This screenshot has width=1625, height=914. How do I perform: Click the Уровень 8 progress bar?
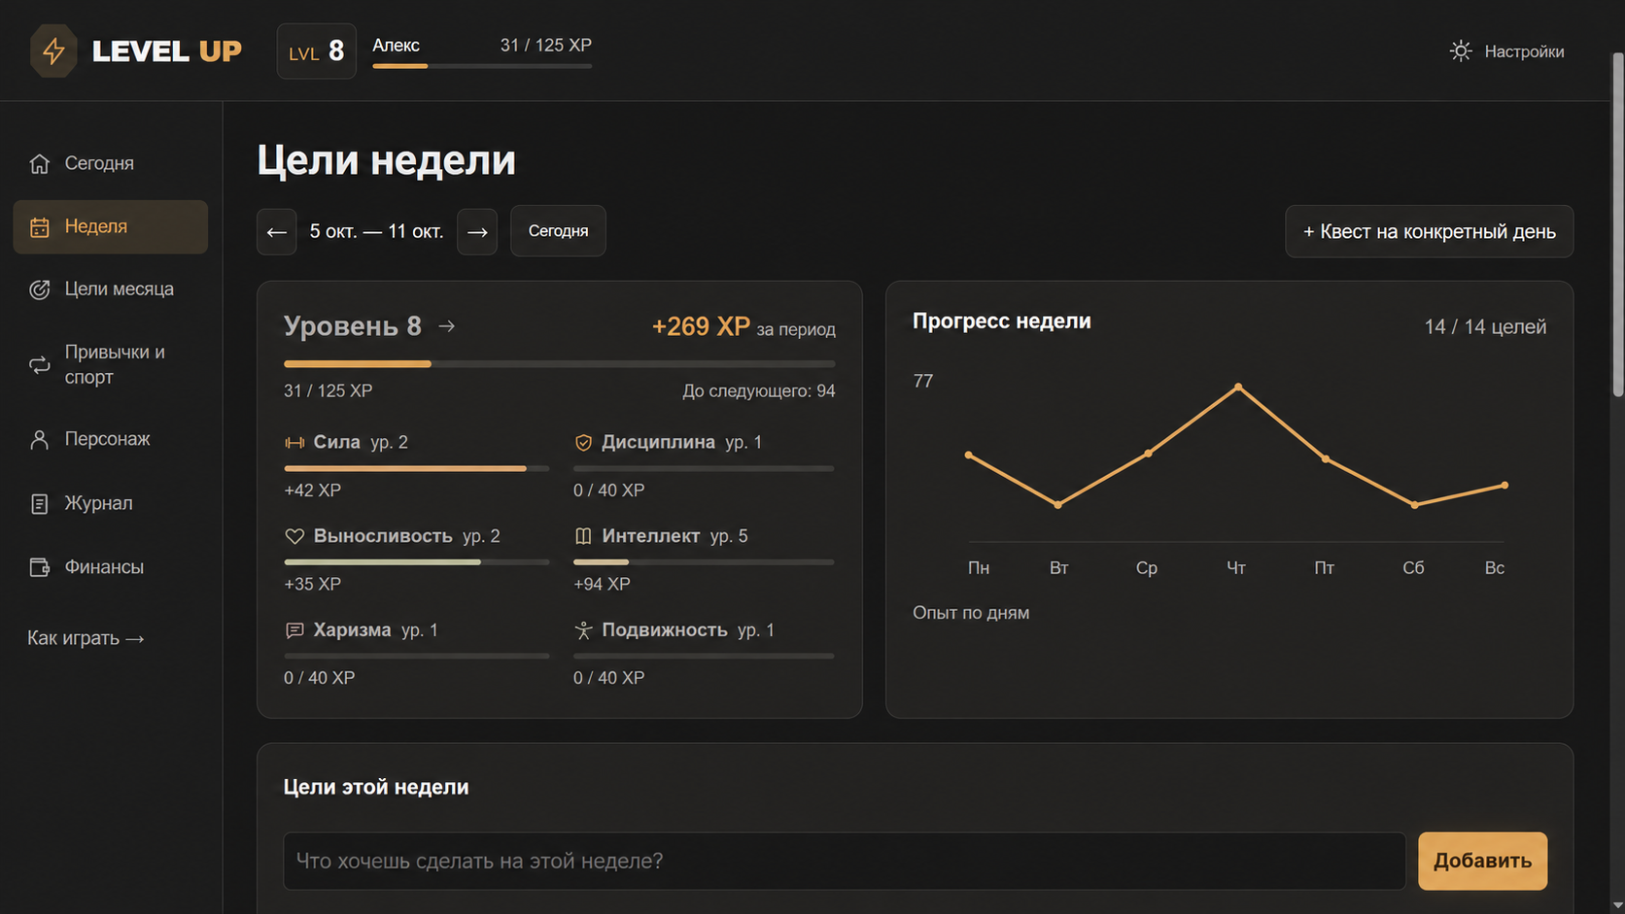click(559, 364)
